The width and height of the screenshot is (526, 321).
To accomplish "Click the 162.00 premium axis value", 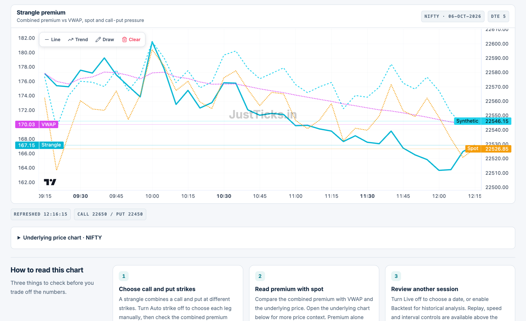I will point(27,182).
